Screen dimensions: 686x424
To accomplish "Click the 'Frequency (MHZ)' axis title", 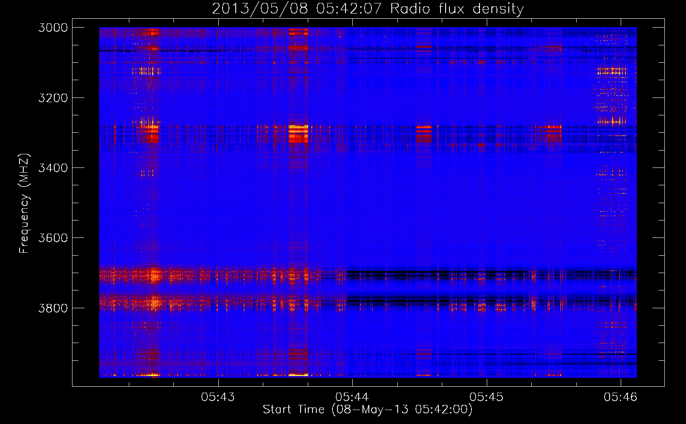I will tap(24, 204).
